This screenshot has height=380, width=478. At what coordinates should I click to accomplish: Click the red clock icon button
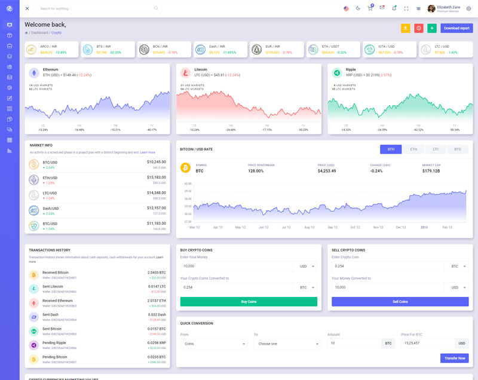tap(419, 28)
